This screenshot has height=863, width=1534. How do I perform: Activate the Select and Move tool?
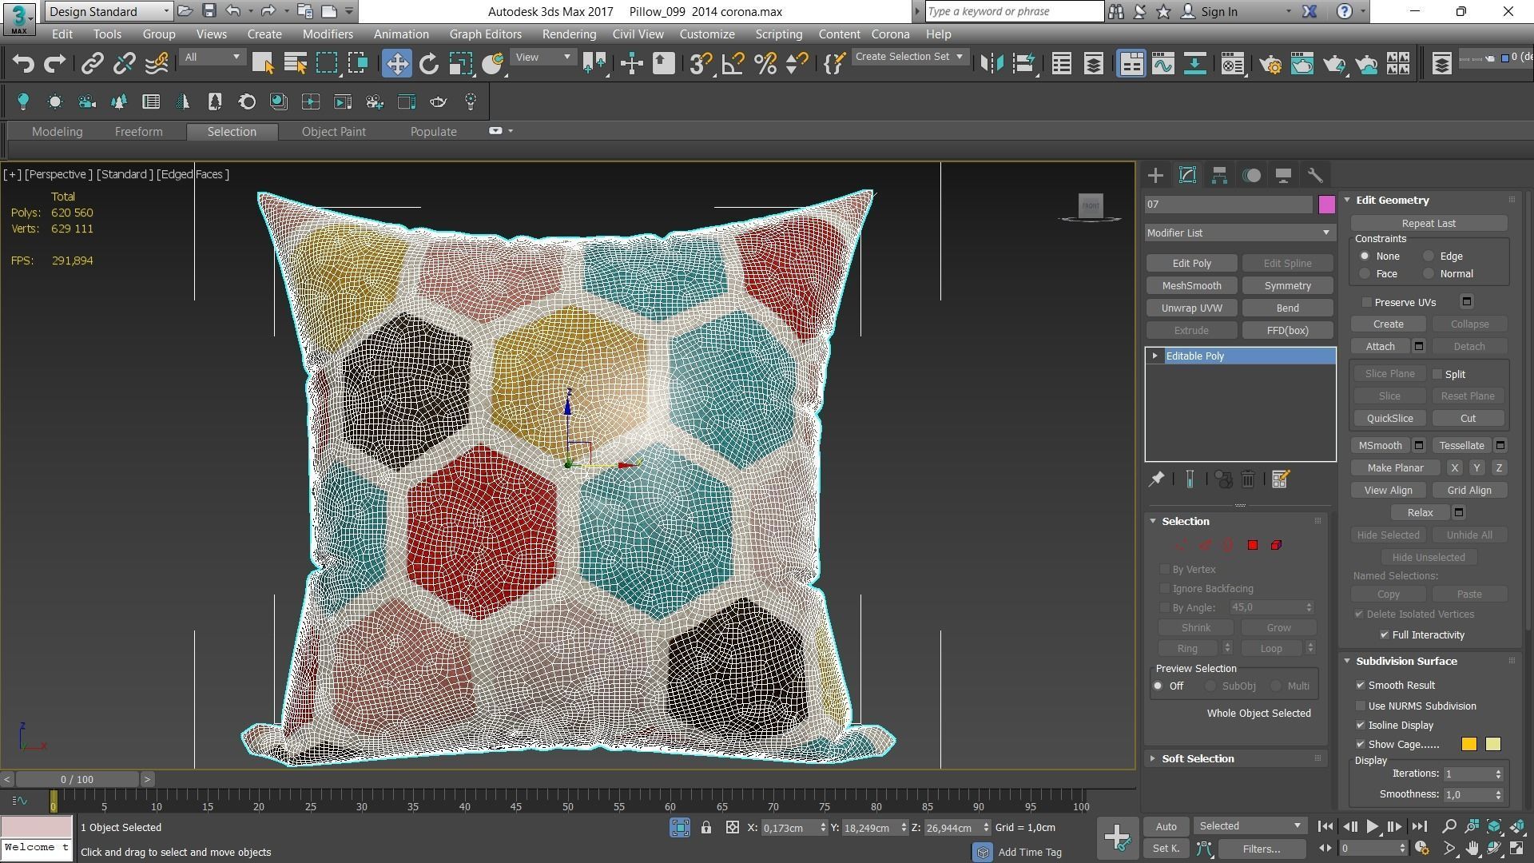397,64
